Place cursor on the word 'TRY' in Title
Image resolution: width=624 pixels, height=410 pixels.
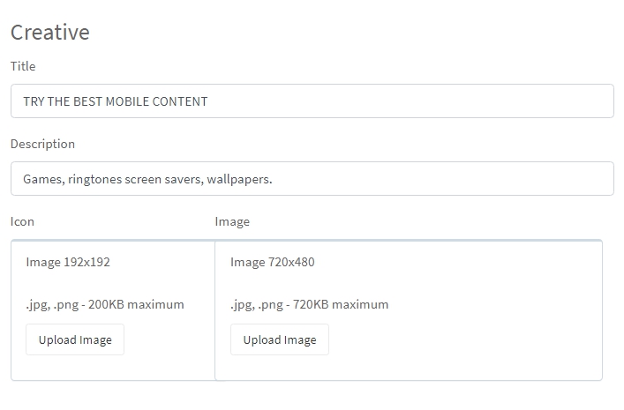click(34, 101)
